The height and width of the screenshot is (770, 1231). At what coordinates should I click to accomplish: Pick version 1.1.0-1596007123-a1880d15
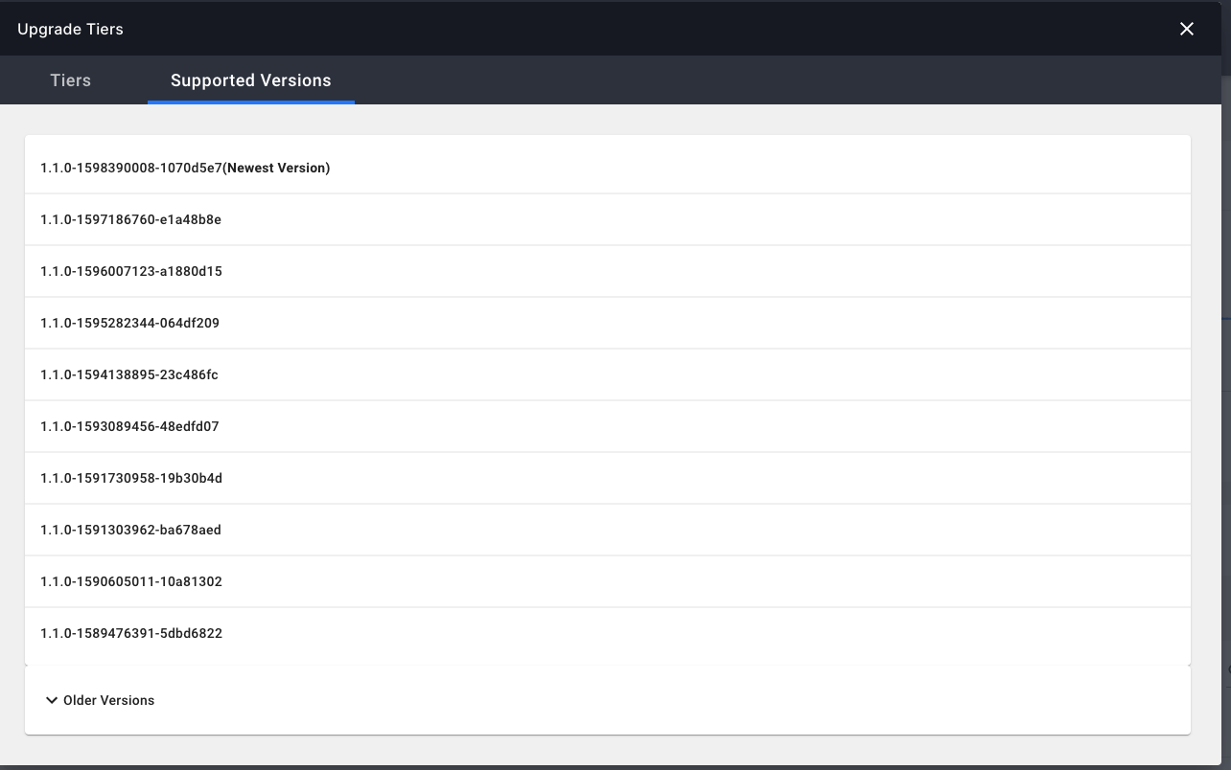(x=130, y=271)
